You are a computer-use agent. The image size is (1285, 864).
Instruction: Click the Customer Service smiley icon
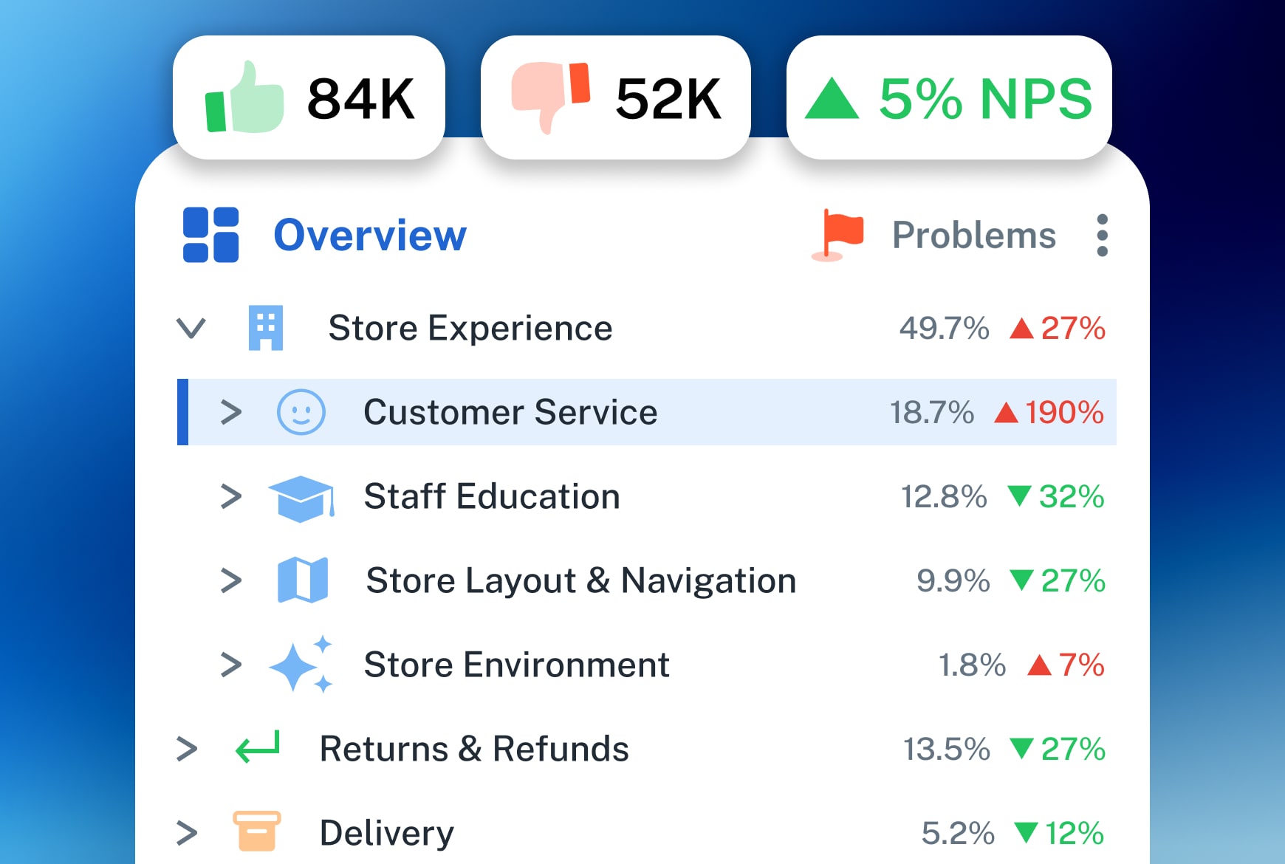pyautogui.click(x=301, y=412)
